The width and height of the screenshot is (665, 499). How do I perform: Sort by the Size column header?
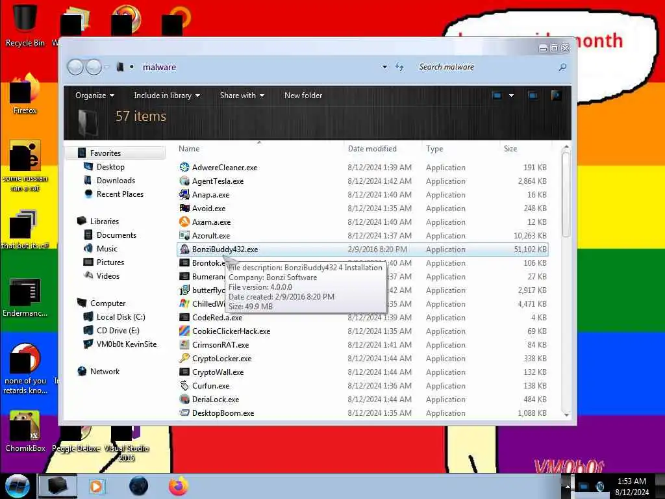(526, 149)
